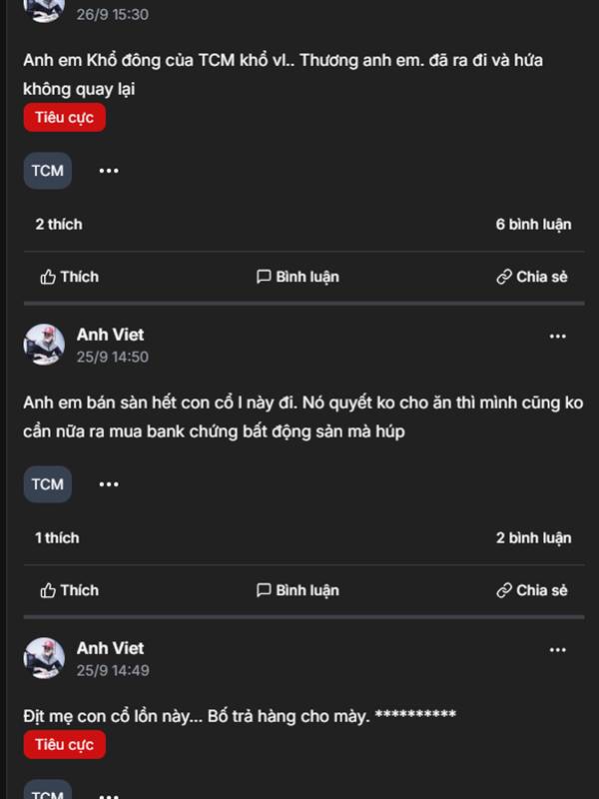Like the TCM shareholders post
The height and width of the screenshot is (799, 599).
point(69,277)
